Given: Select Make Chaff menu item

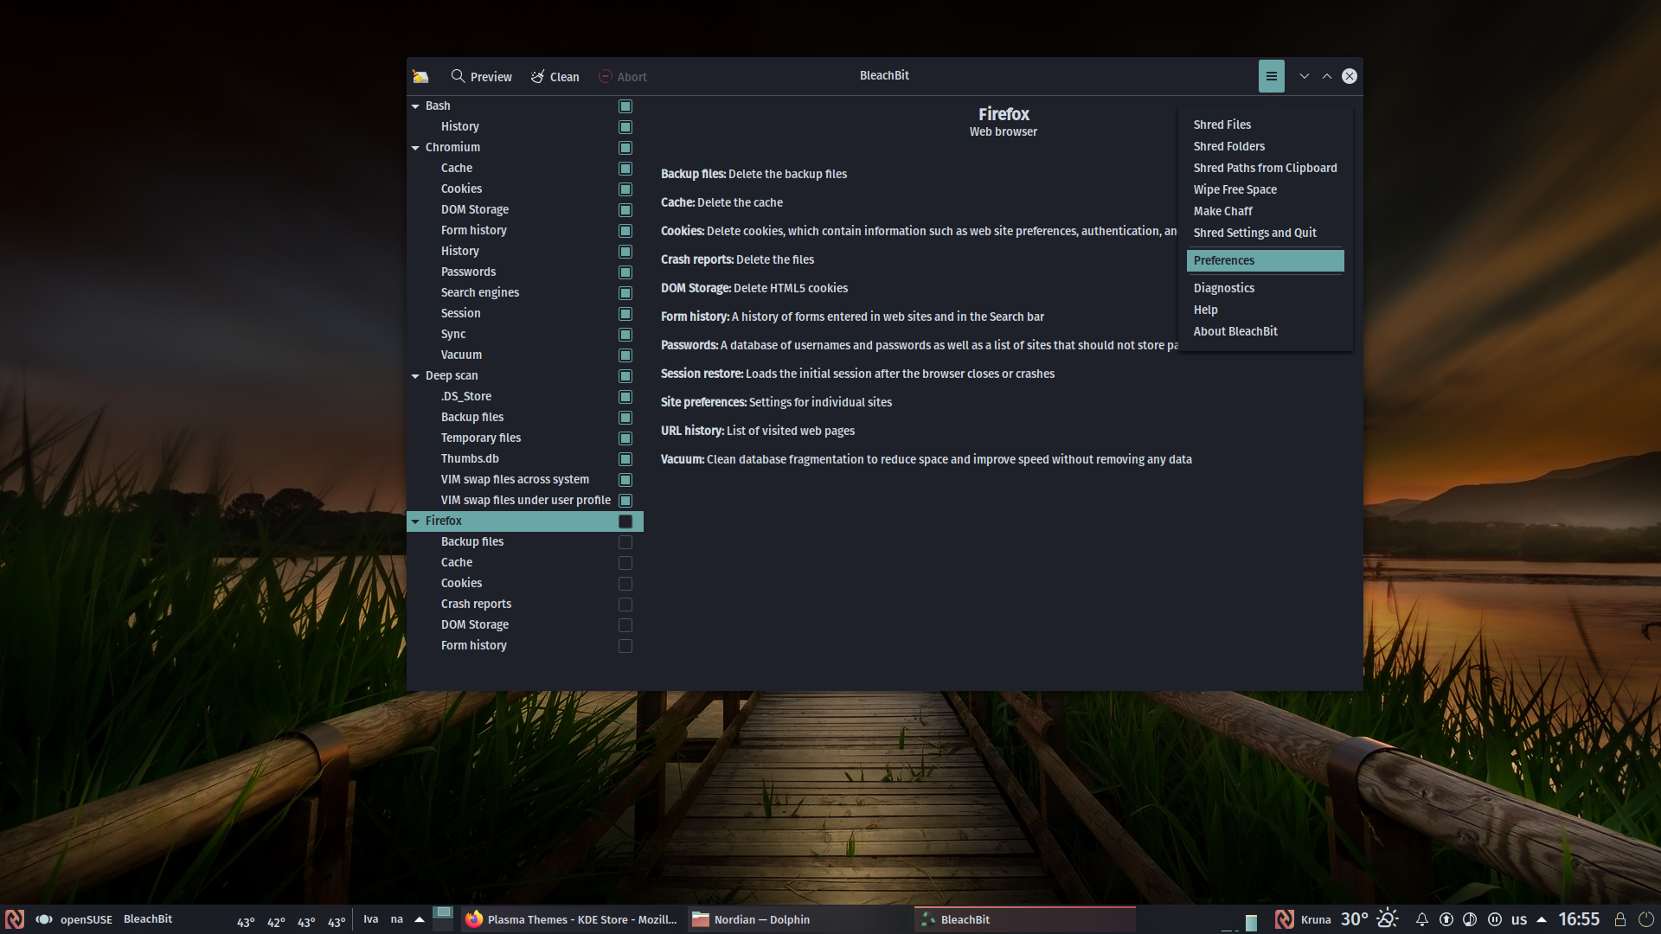Looking at the screenshot, I should tap(1265, 211).
